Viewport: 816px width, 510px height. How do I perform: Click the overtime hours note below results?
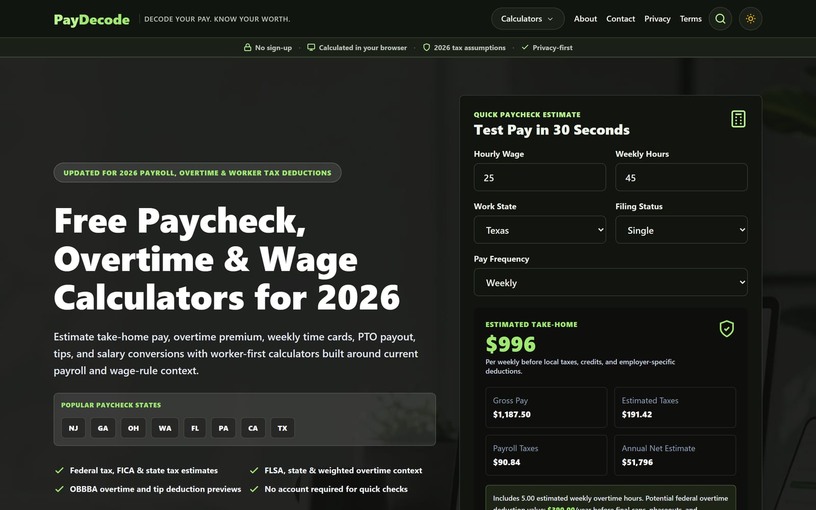610,498
